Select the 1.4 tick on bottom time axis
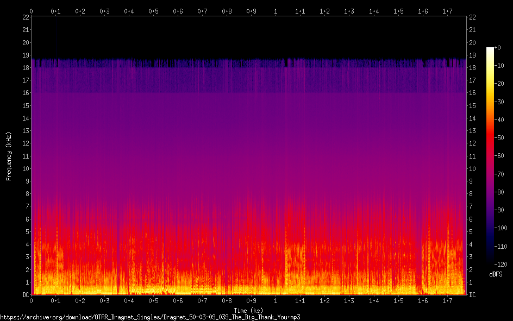The image size is (513, 321). click(373, 301)
